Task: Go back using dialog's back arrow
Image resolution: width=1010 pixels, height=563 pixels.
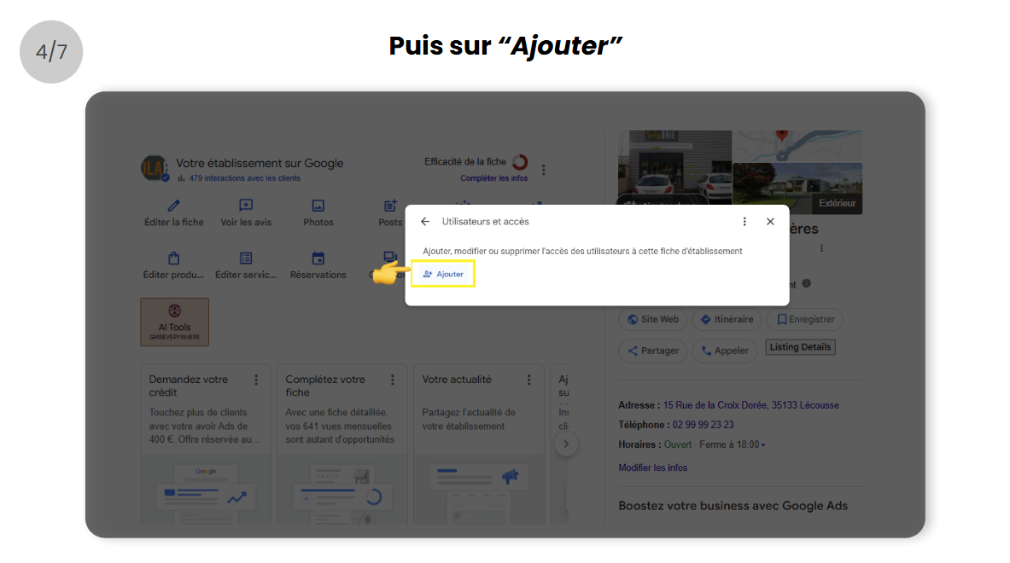Action: click(425, 222)
